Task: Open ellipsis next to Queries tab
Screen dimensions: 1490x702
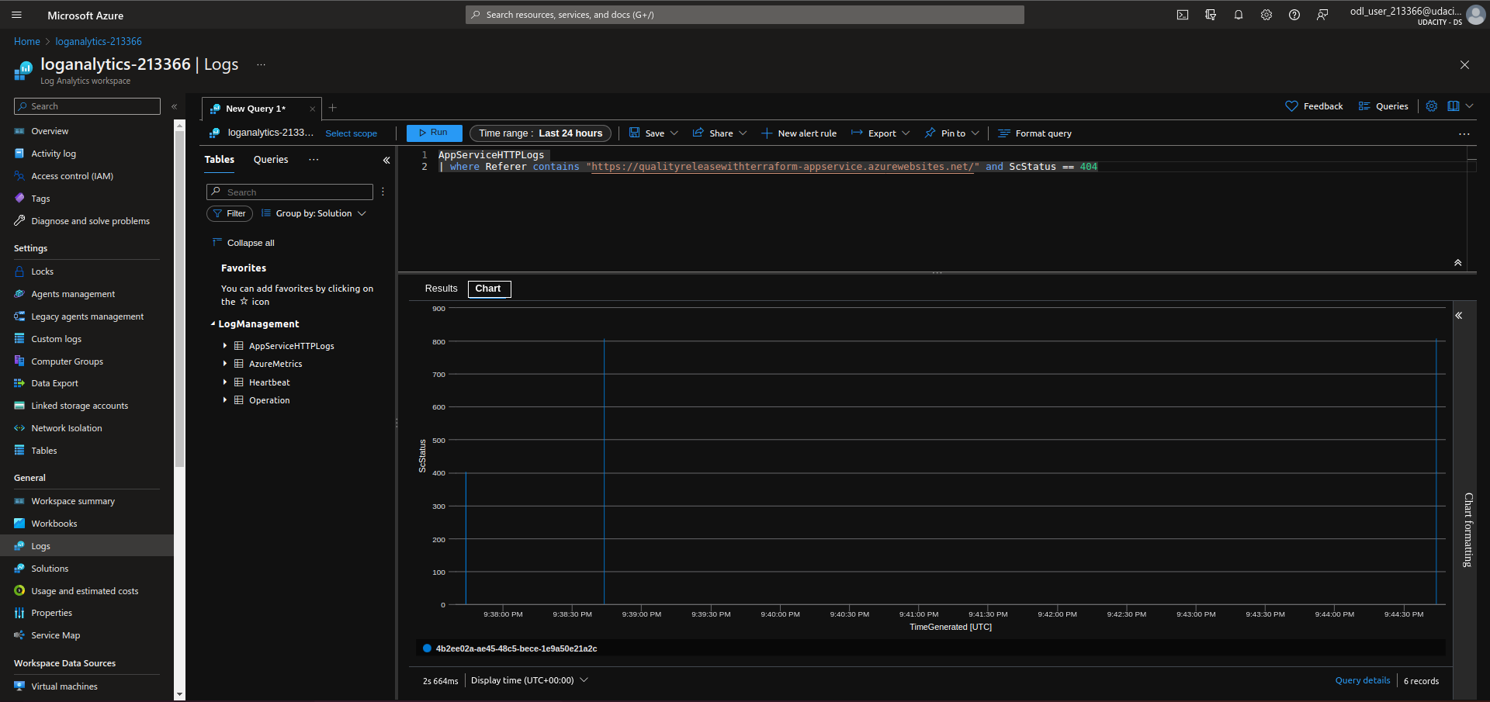Action: (x=314, y=160)
